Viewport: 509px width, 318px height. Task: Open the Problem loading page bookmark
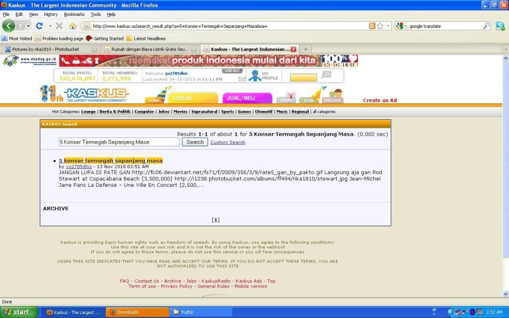pos(59,38)
